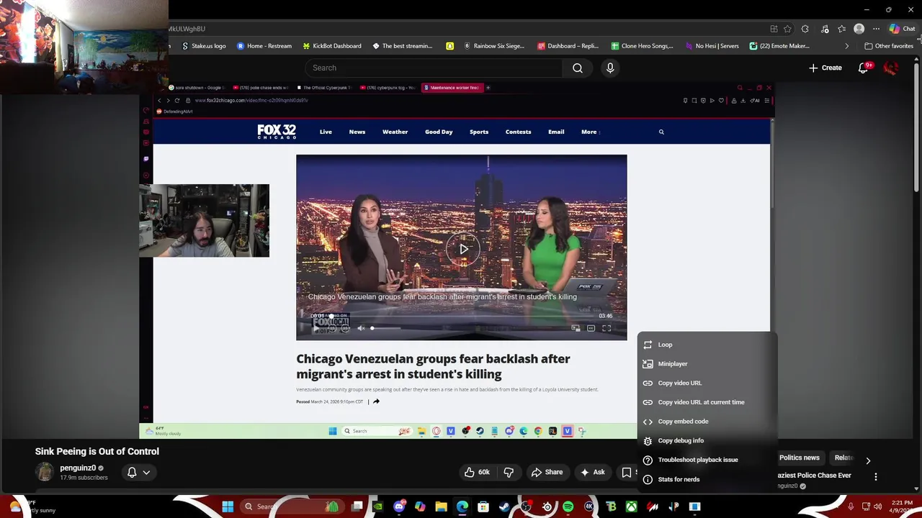Start voice search with the microphone icon
Viewport: 922px width, 518px height.
click(x=610, y=68)
